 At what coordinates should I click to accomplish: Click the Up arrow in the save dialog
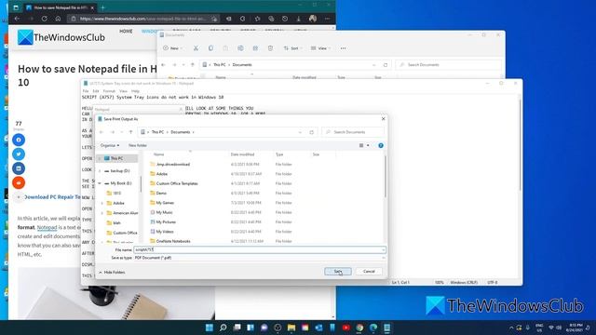point(130,132)
